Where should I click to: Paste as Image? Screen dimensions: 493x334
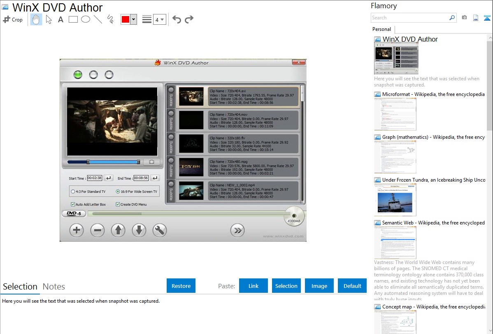(319, 286)
